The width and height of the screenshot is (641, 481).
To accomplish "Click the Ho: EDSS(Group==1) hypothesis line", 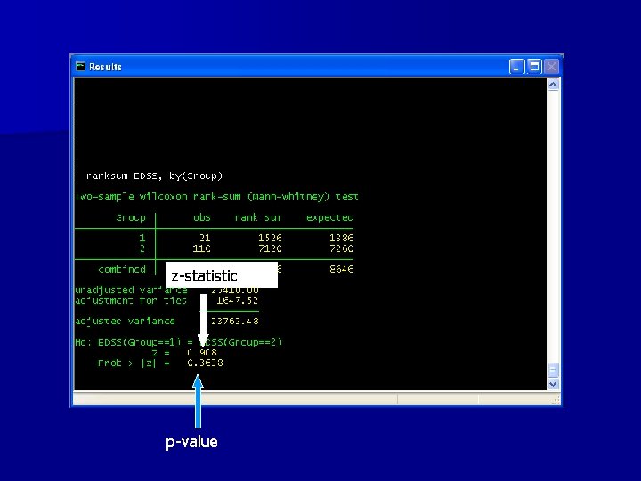I will pos(179,342).
